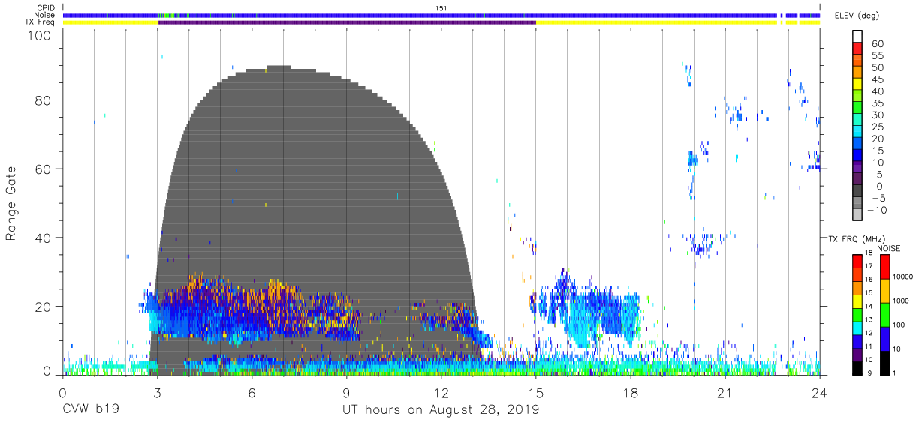Image resolution: width=922 pixels, height=425 pixels.
Task: Pick the dark gray -5 to 0 ELEV band
Action: point(857,192)
